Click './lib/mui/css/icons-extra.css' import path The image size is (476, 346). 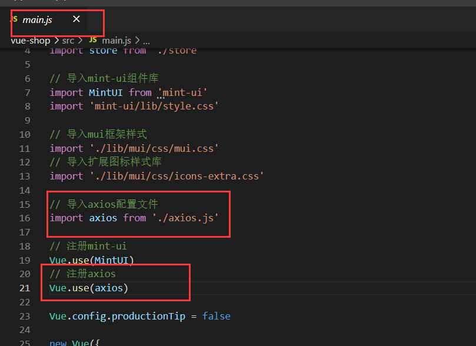click(177, 176)
